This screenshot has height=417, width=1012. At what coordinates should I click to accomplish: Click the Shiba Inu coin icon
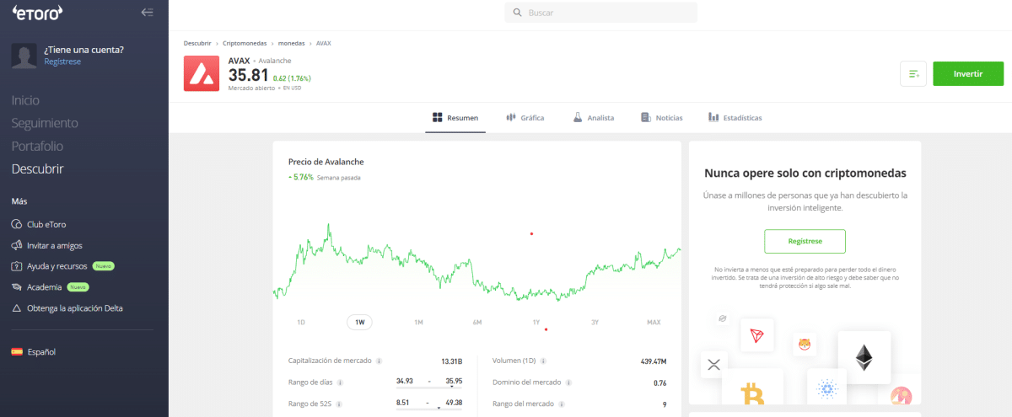(805, 344)
